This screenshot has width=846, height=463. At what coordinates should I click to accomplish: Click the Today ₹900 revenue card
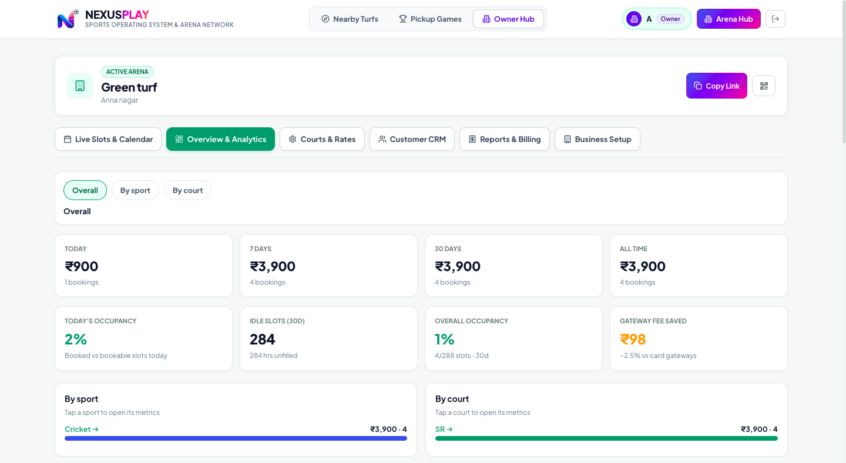[x=143, y=266]
